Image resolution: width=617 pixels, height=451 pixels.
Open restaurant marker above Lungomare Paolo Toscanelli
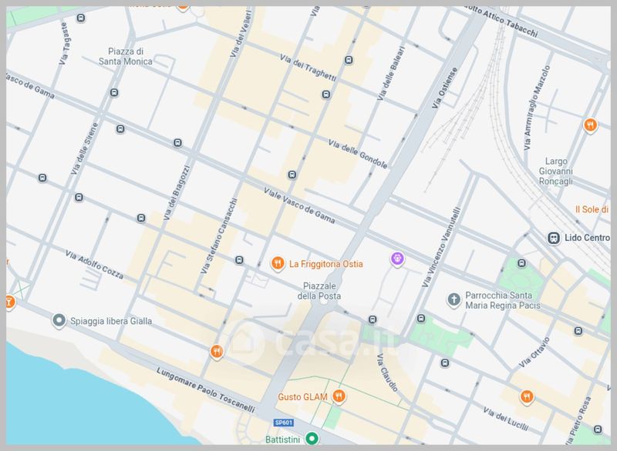pyautogui.click(x=217, y=352)
